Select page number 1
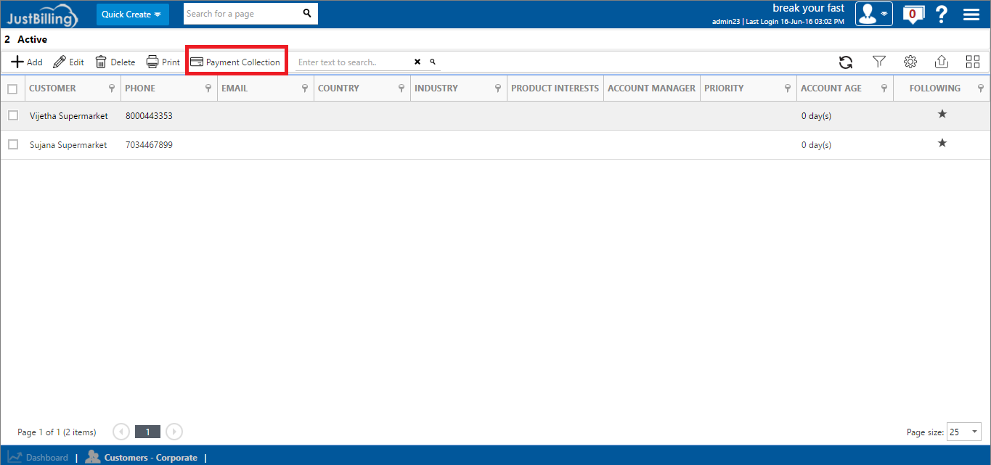 148,432
